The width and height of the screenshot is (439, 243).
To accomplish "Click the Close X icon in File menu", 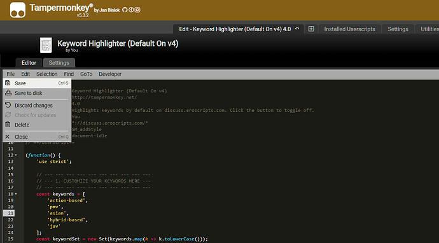I will click(x=8, y=137).
